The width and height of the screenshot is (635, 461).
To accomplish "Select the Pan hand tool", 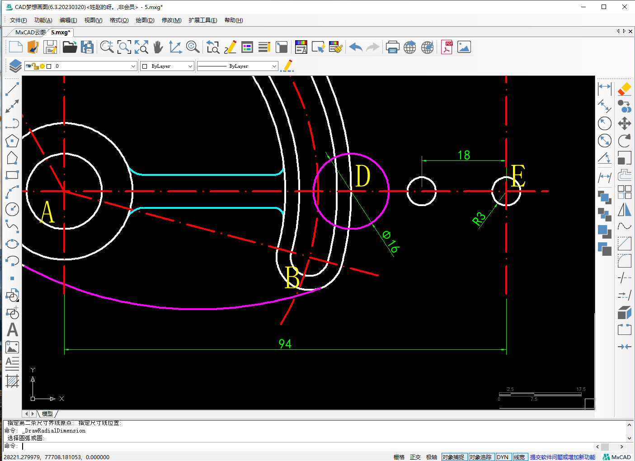I will tap(158, 47).
